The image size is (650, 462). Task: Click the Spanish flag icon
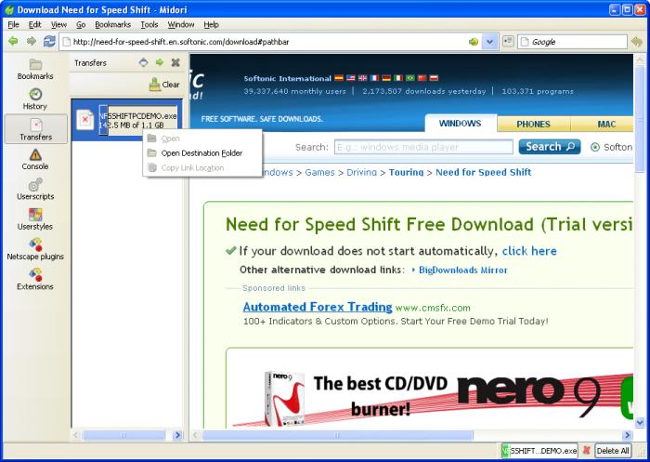[x=339, y=78]
